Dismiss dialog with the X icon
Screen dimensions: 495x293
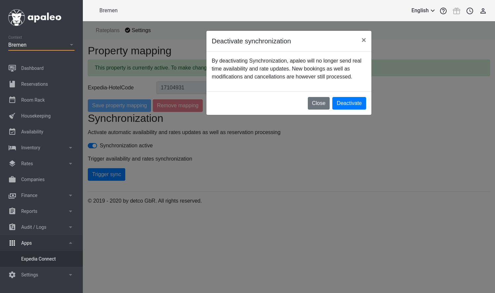click(363, 40)
